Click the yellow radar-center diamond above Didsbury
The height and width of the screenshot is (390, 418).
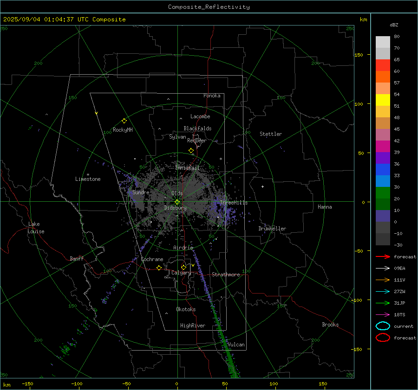click(177, 202)
